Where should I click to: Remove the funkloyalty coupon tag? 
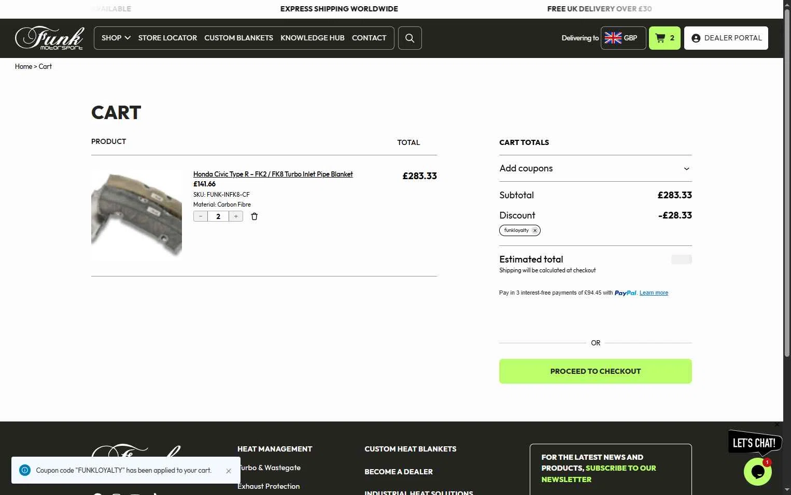[535, 230]
